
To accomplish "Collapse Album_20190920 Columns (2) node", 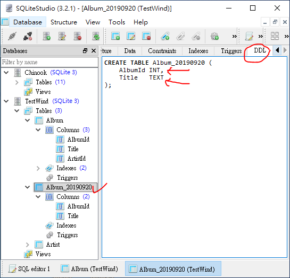I will coord(38,197).
